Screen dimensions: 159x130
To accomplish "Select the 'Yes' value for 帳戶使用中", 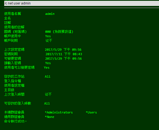I will pos(48,36).
